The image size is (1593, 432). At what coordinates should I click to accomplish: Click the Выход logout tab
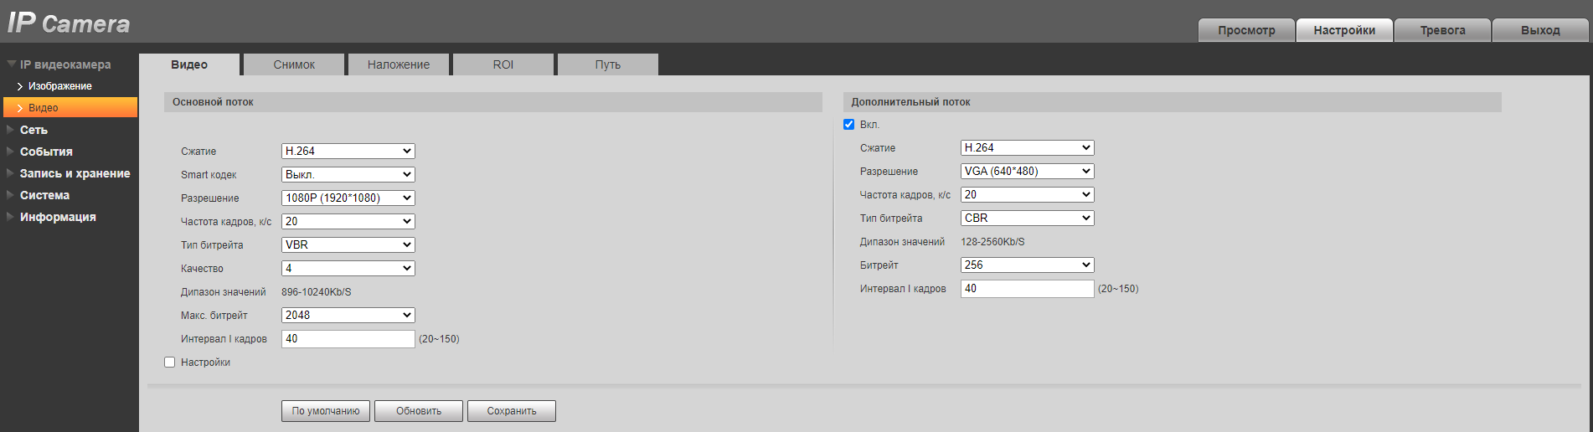point(1540,30)
